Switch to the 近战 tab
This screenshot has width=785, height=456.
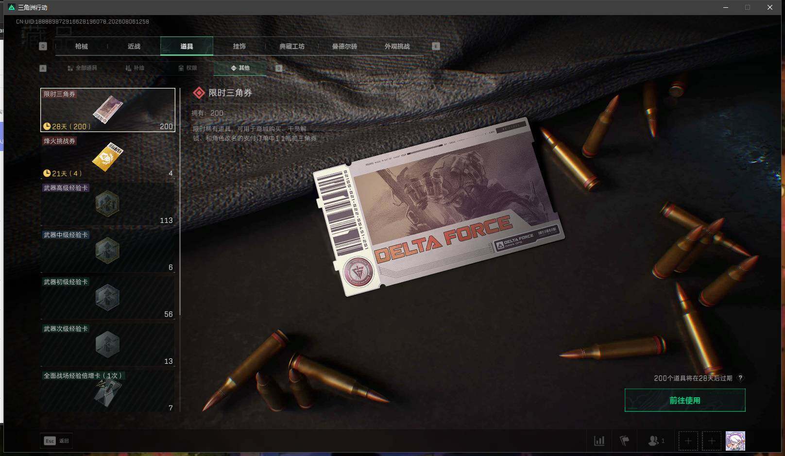pos(134,46)
